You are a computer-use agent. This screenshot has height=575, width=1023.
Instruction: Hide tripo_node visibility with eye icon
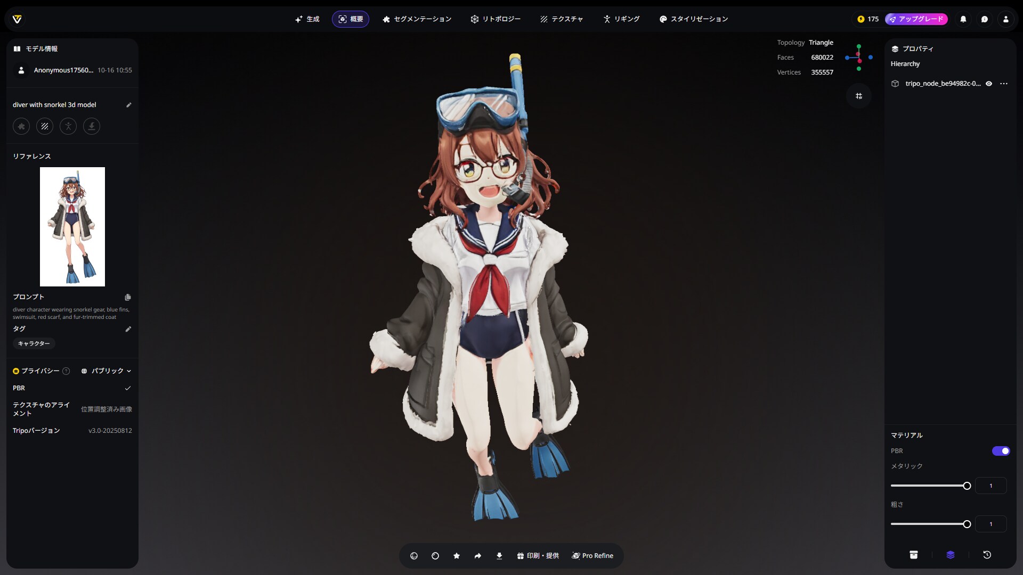[x=989, y=84]
